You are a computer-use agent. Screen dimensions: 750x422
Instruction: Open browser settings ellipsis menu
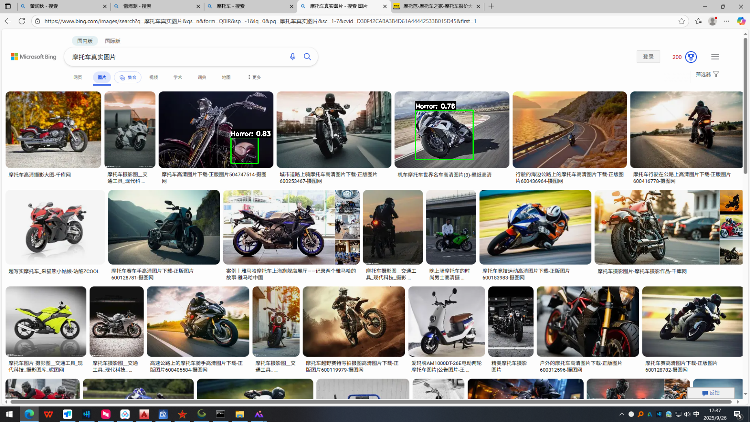[x=726, y=21]
